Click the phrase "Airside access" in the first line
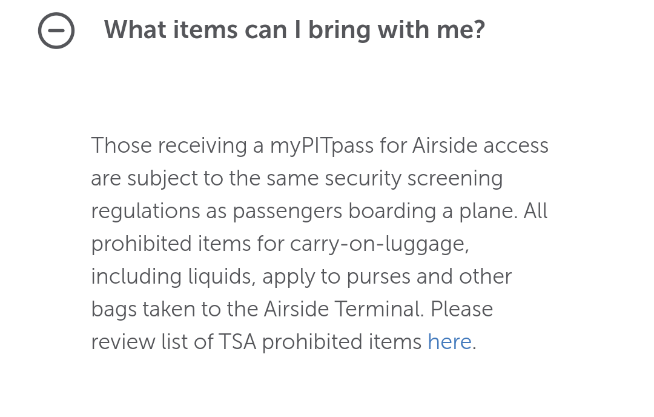Viewport: 654px width, 417px height. 481,146
